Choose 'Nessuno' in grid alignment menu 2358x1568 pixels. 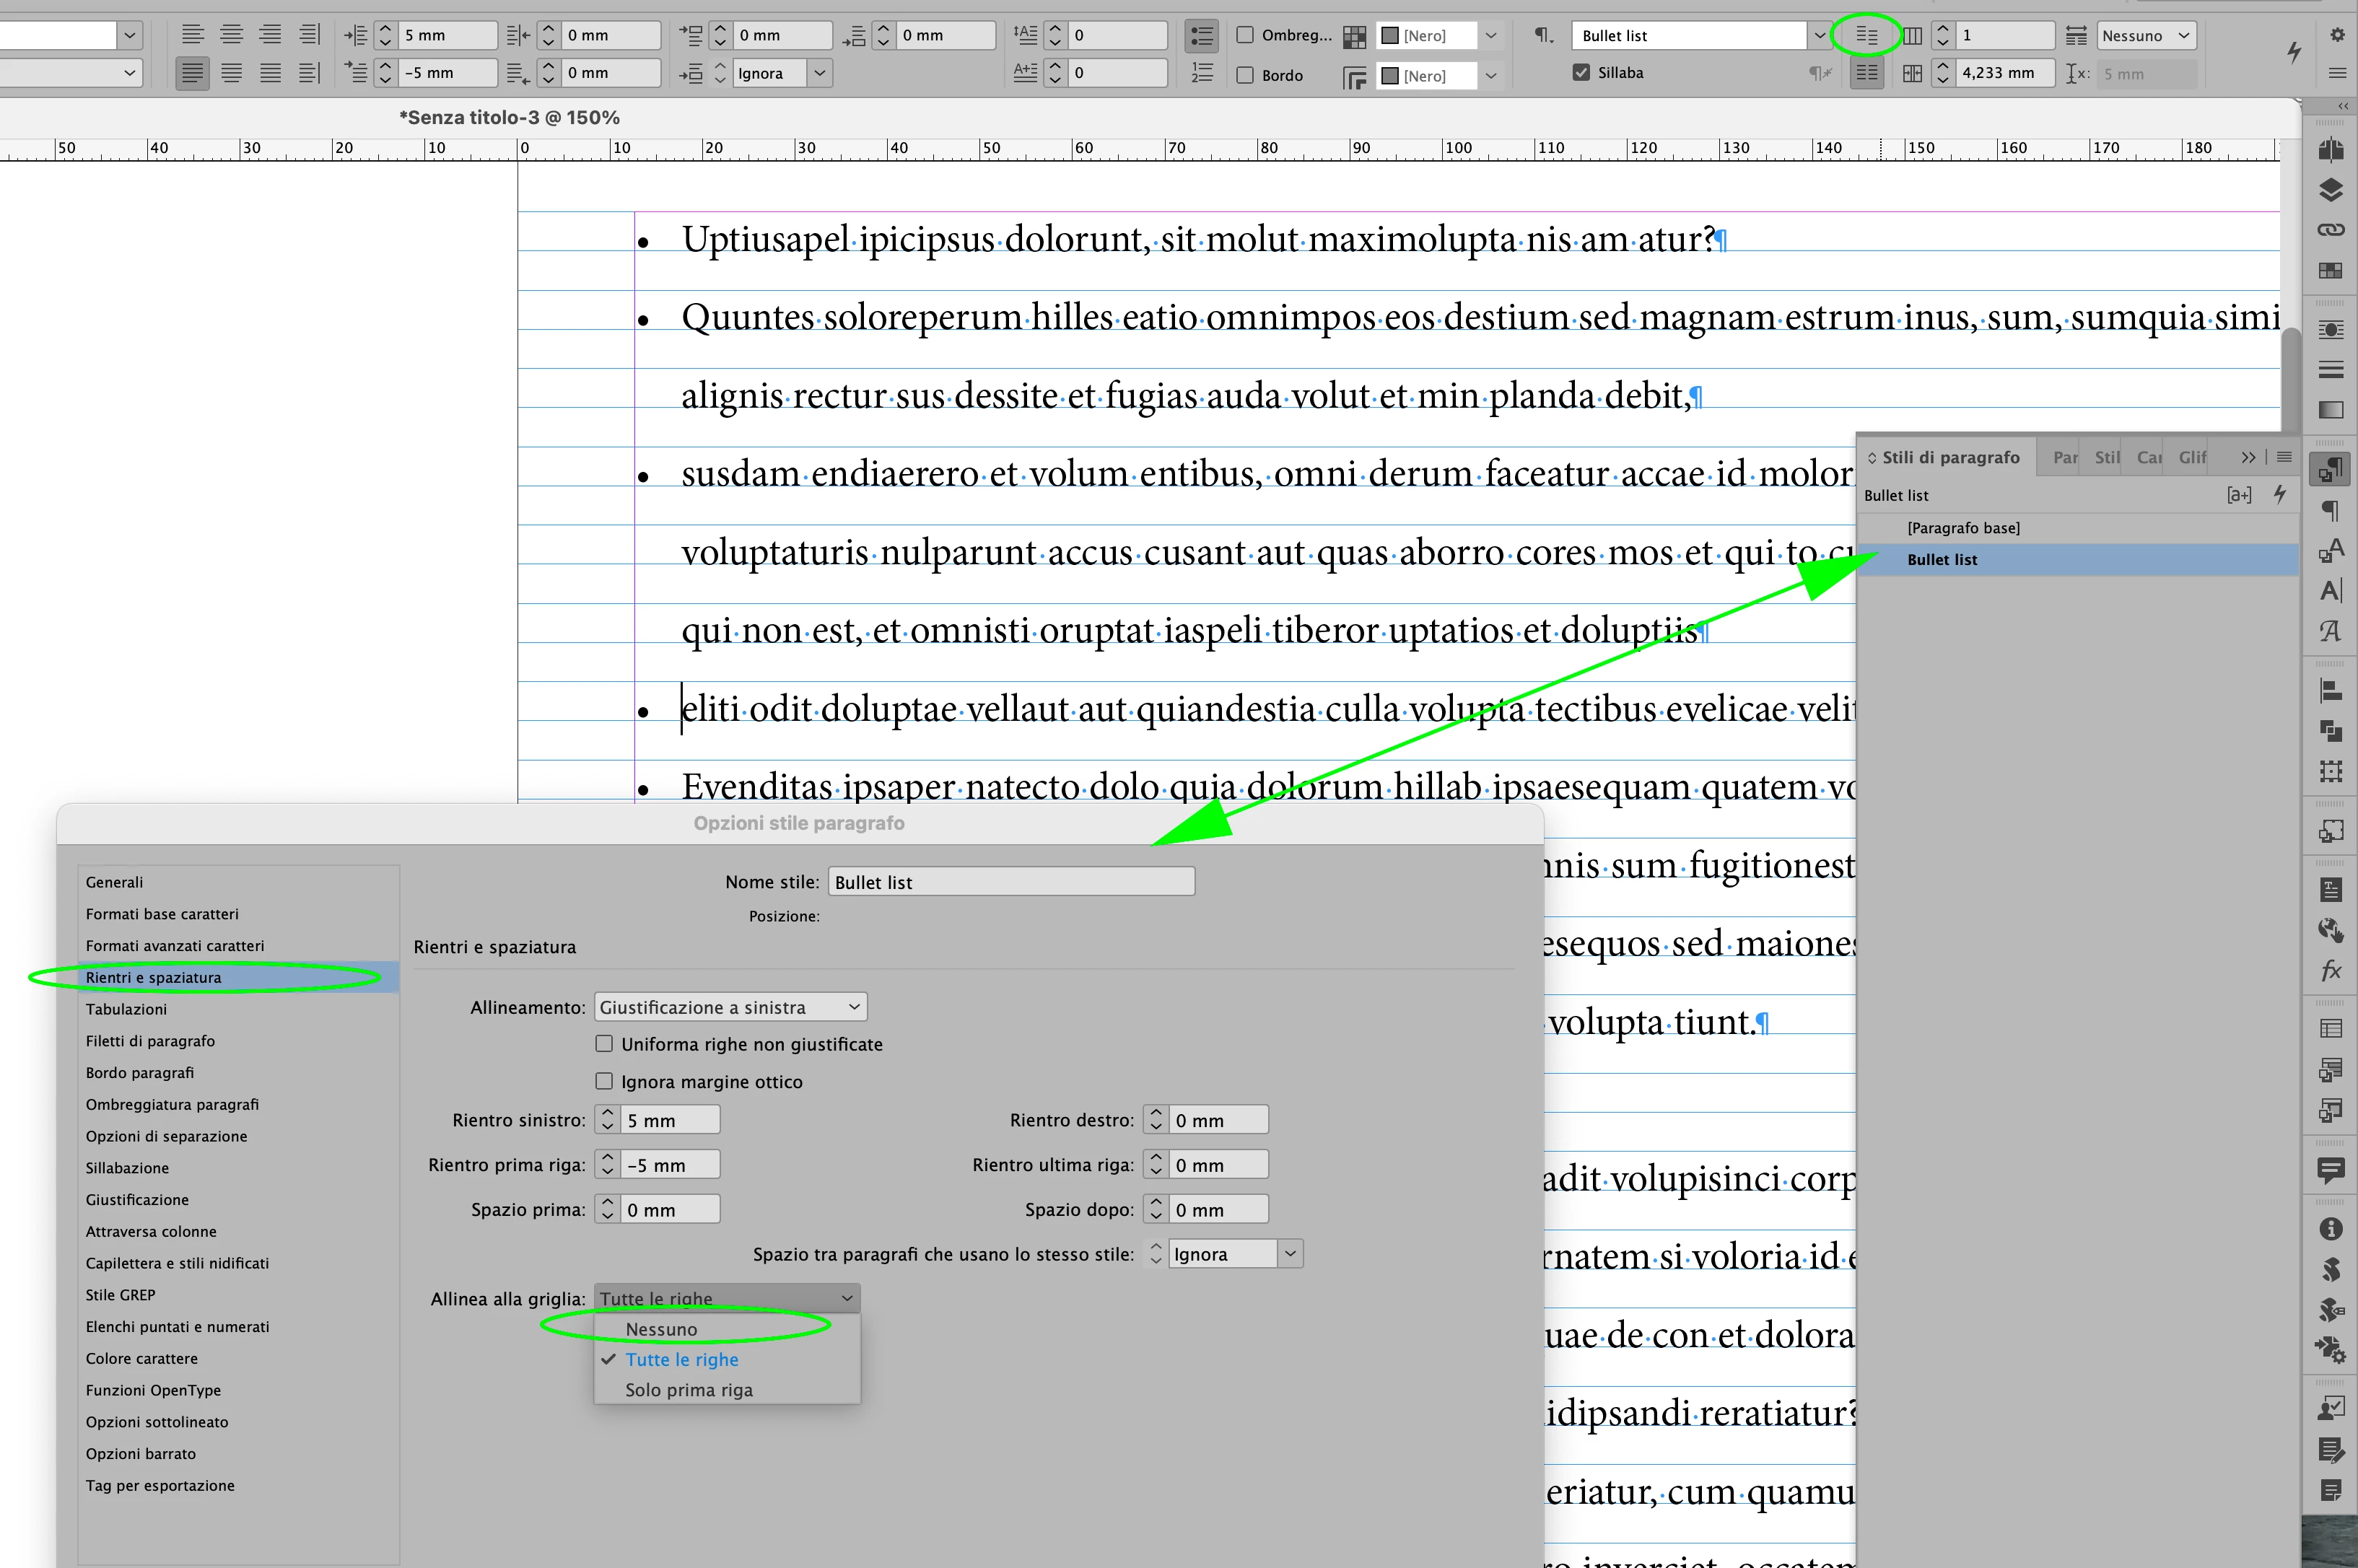(661, 1329)
